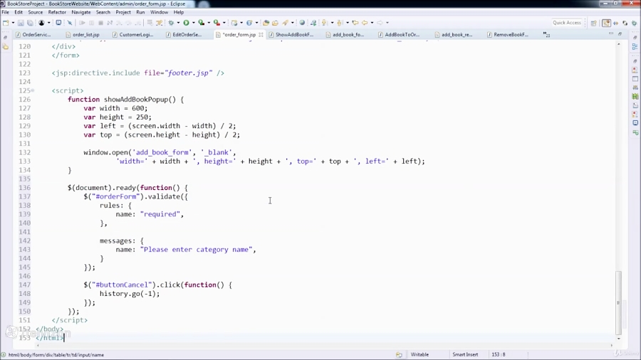Image resolution: width=641 pixels, height=360 pixels.
Task: Click the External Tools run icon
Action: pyautogui.click(x=217, y=23)
